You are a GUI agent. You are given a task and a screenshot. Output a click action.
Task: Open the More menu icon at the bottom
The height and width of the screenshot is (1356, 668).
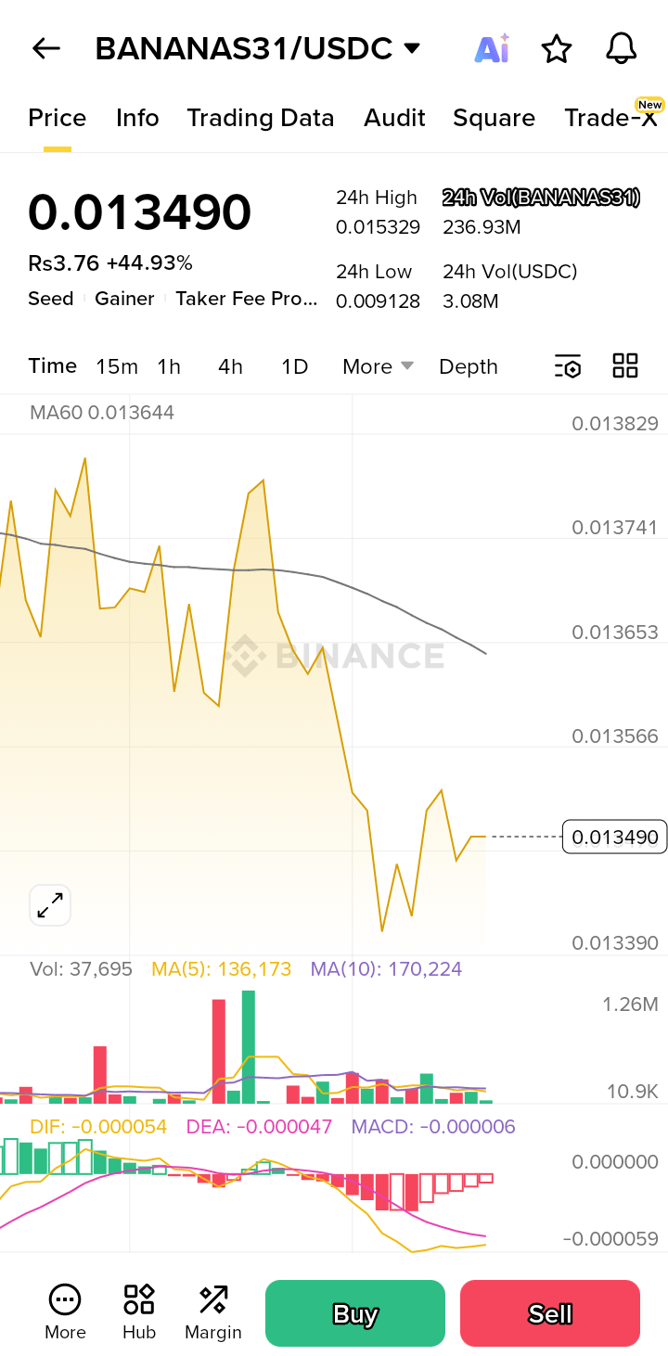[65, 1311]
